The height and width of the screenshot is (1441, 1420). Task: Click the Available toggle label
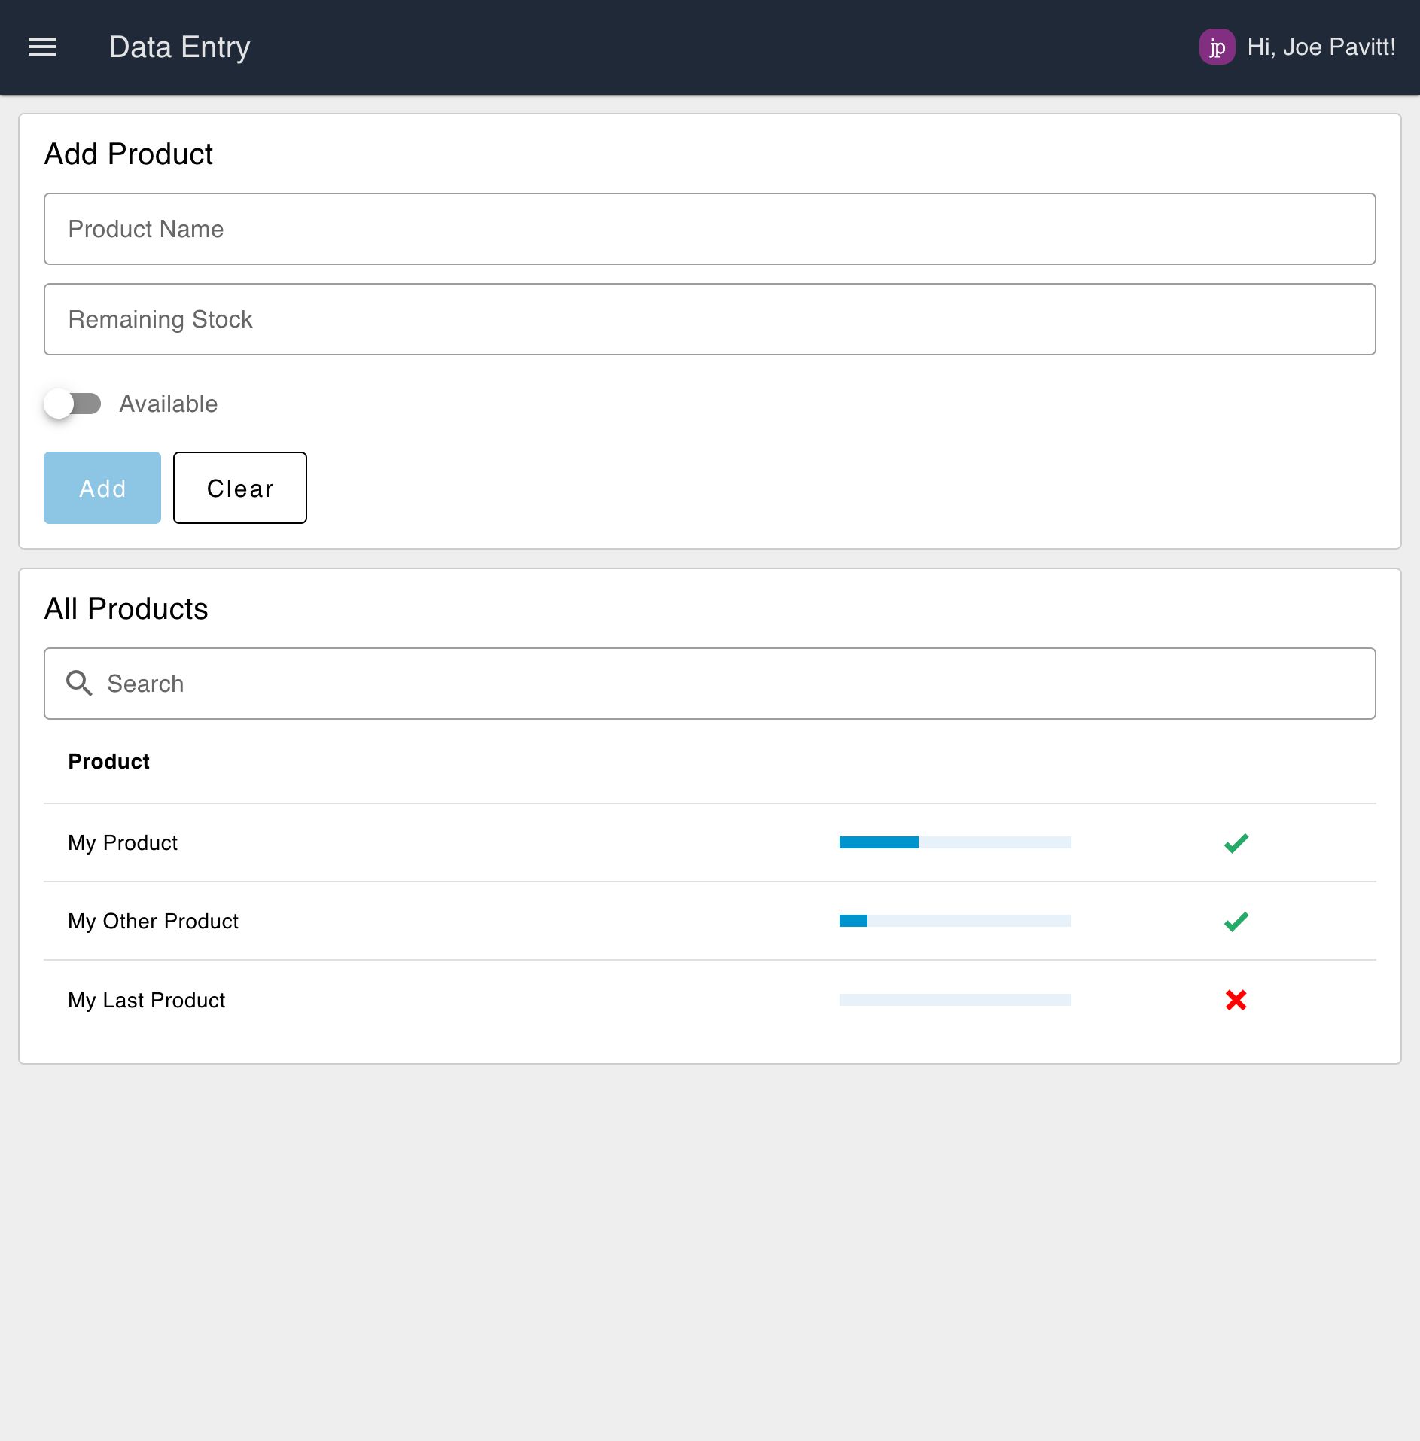pos(167,404)
